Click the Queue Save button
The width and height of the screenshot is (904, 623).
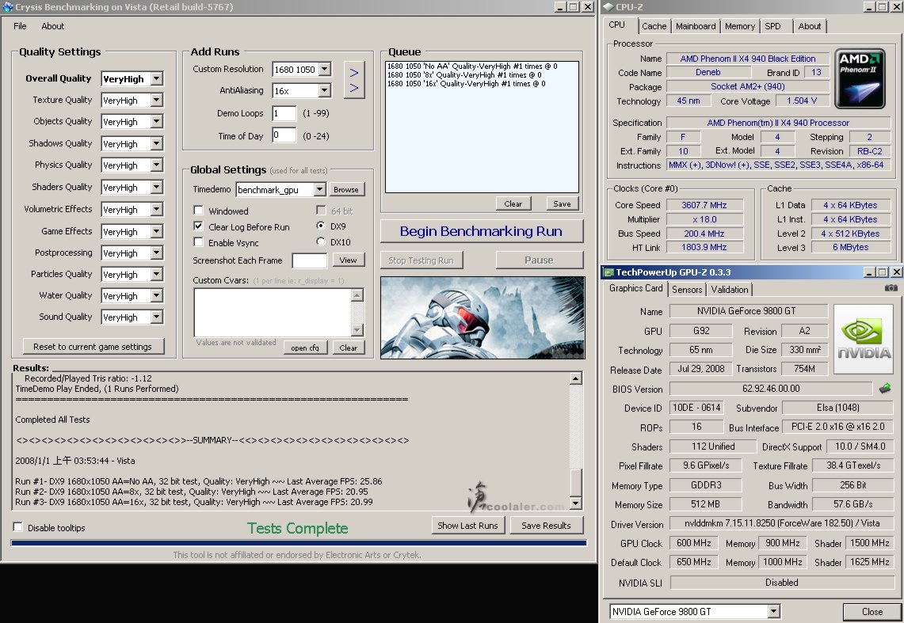[562, 203]
